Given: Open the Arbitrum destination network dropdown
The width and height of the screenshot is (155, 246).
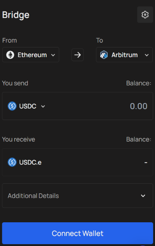Looking at the screenshot, I should 124,55.
